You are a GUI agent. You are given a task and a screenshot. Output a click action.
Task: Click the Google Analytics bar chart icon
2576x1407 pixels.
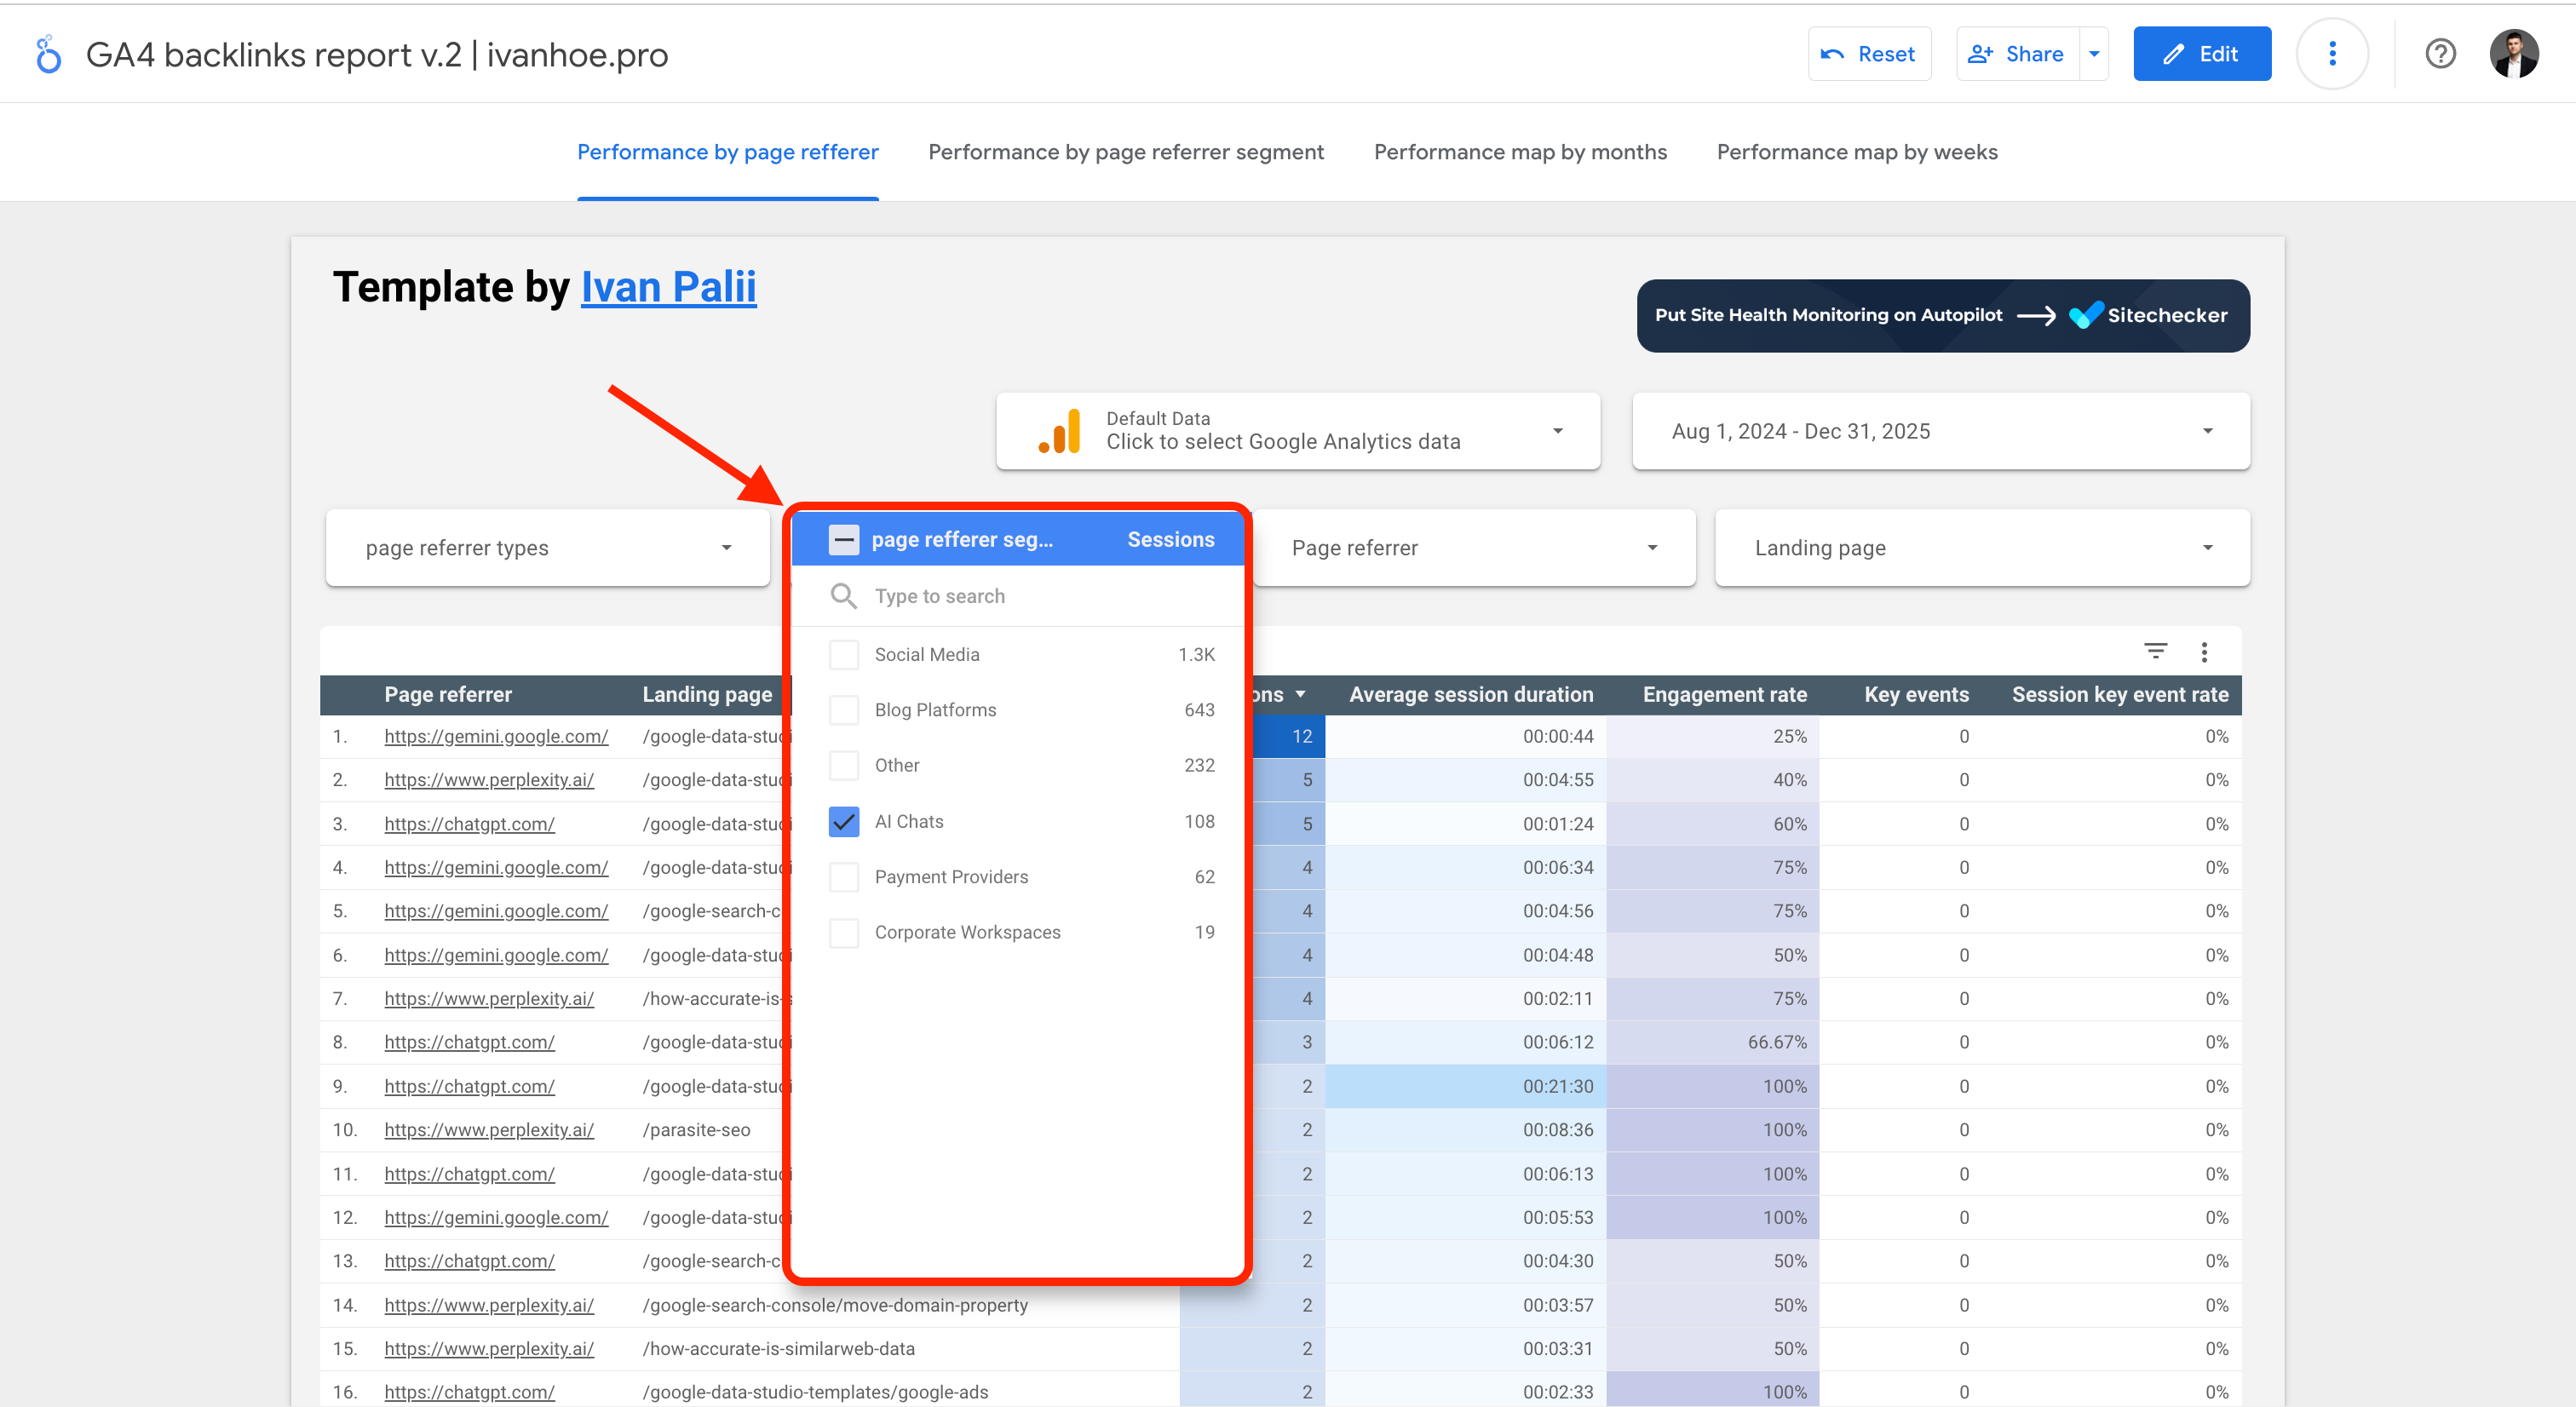point(1060,431)
